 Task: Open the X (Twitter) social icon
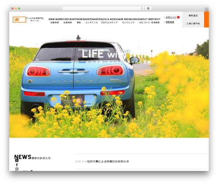(x=17, y=161)
